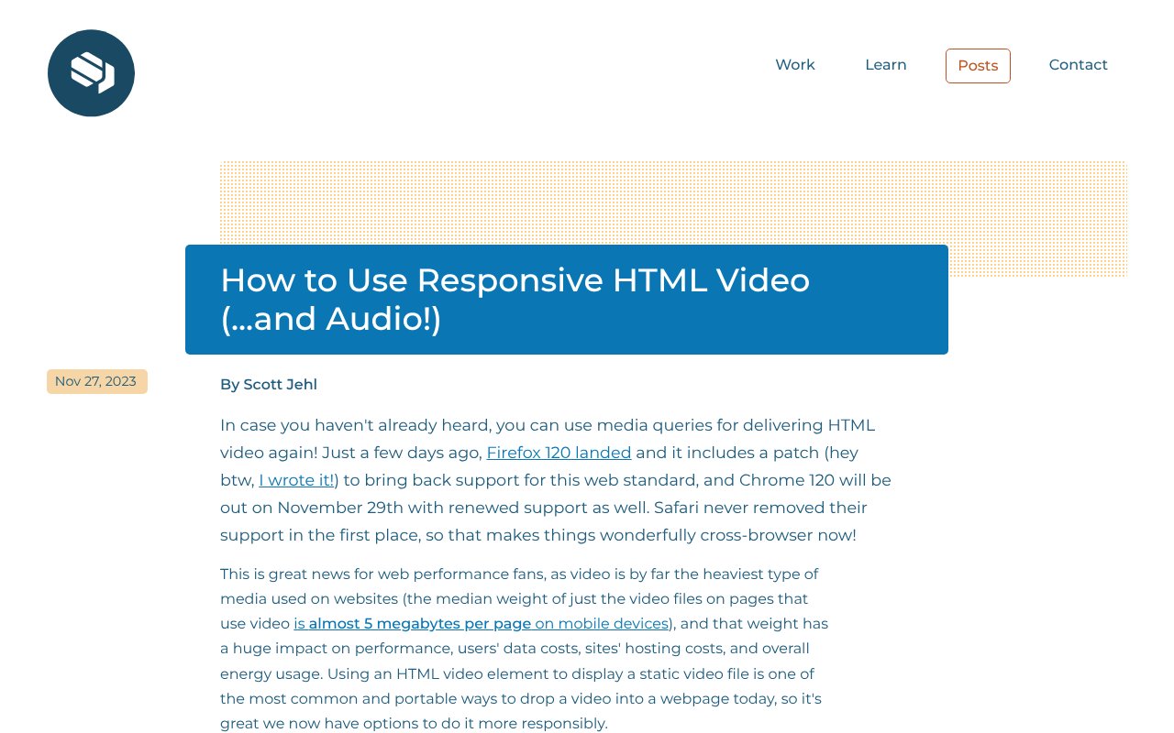Image resolution: width=1174 pixels, height=733 pixels.
Task: Click the article title "How to Use Responsive HTML Video"
Action: [x=515, y=280]
